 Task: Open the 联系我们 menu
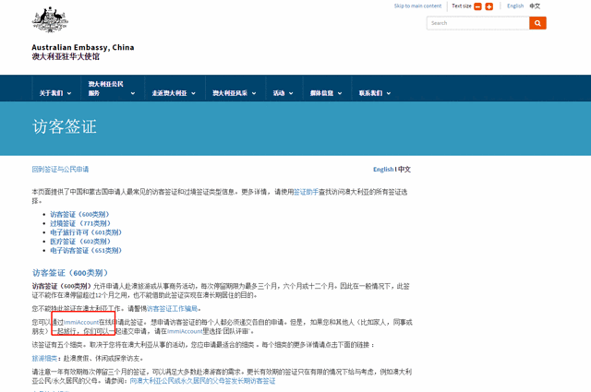point(373,93)
